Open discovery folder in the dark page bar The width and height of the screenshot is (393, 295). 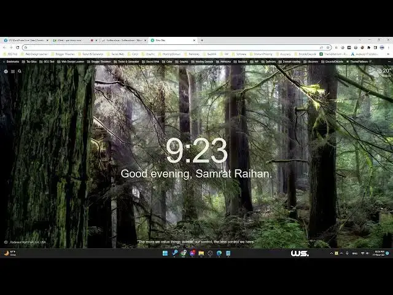tap(311, 61)
